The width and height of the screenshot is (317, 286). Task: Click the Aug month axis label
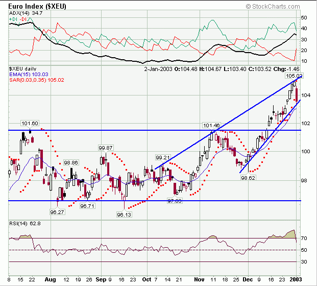50,280
